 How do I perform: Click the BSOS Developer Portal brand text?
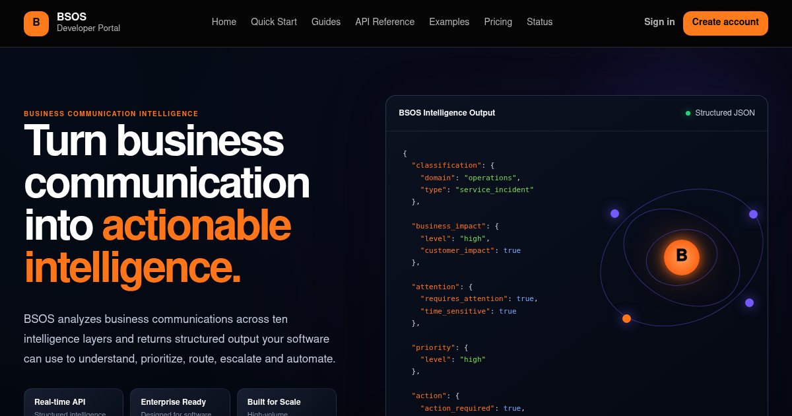[88, 22]
